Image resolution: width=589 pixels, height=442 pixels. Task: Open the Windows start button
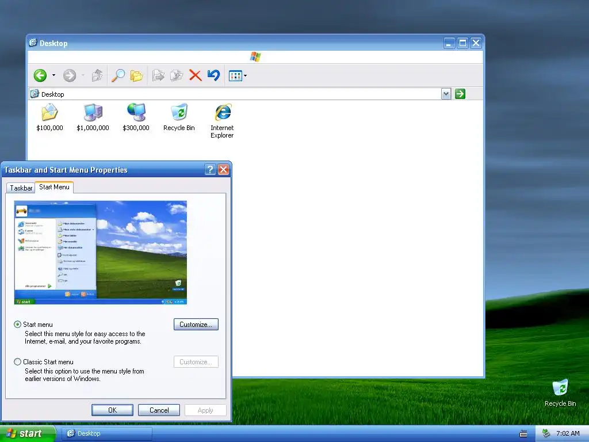tap(28, 433)
